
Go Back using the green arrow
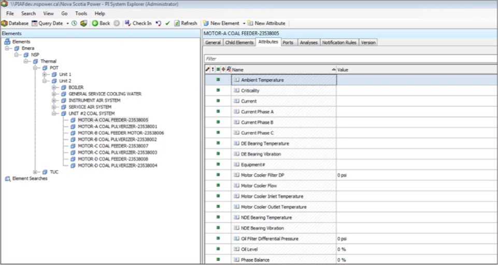101,23
